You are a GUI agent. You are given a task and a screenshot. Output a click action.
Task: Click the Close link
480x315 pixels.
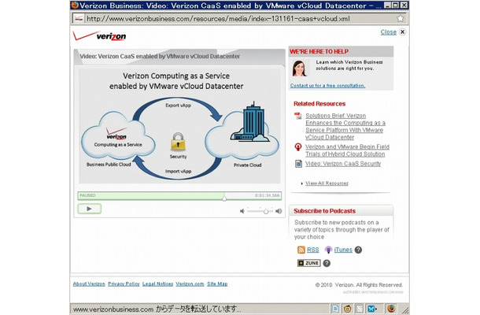(389, 32)
